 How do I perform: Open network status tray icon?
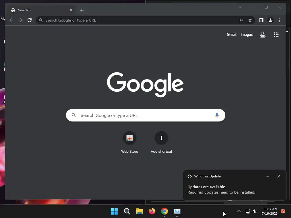248,211
